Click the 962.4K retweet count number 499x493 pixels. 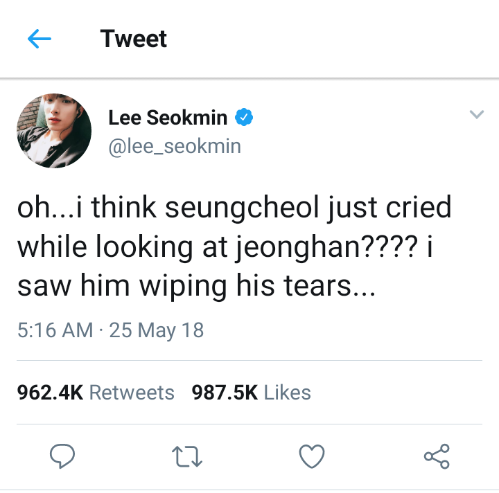pos(50,392)
